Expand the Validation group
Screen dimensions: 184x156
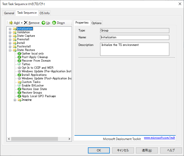pyautogui.click(x=10, y=32)
